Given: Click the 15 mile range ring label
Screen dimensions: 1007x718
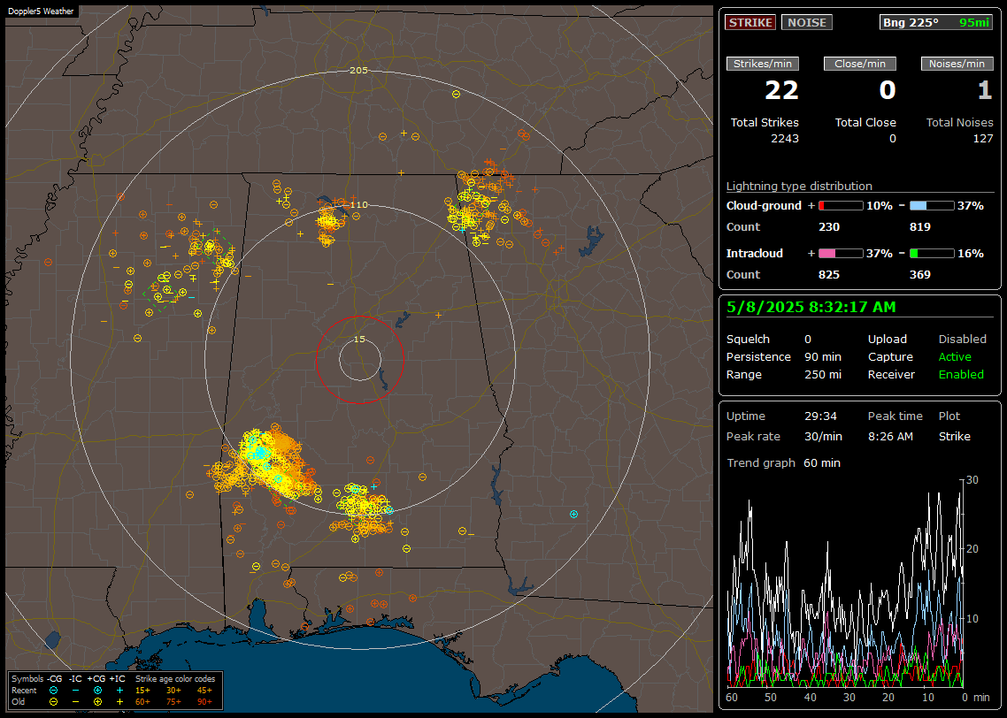Looking at the screenshot, I should click(359, 339).
